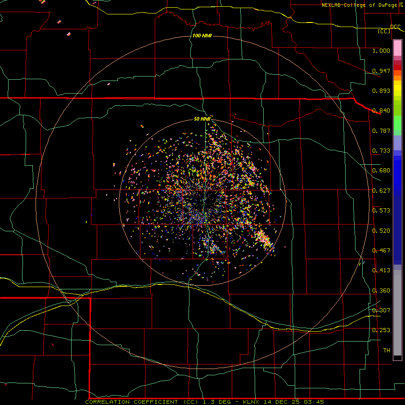Select the 0.840 scale value

click(x=381, y=111)
